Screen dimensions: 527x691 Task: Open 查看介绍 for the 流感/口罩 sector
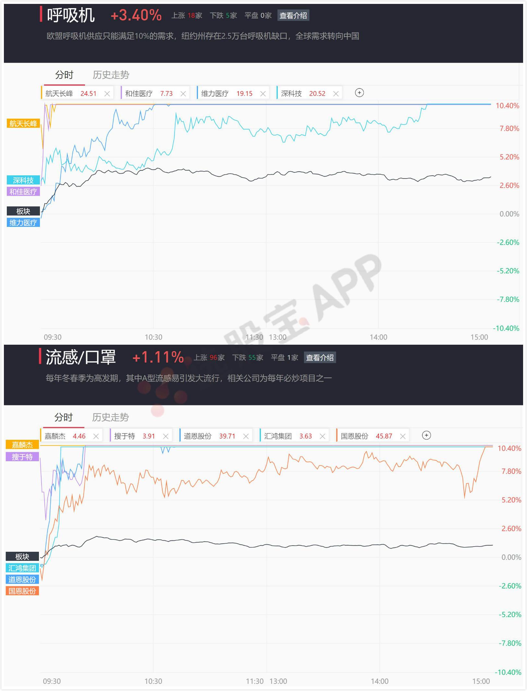pos(321,358)
